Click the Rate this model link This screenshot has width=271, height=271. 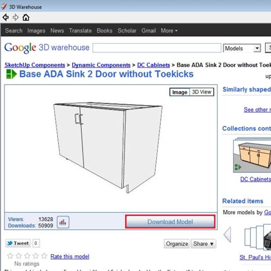(70, 256)
